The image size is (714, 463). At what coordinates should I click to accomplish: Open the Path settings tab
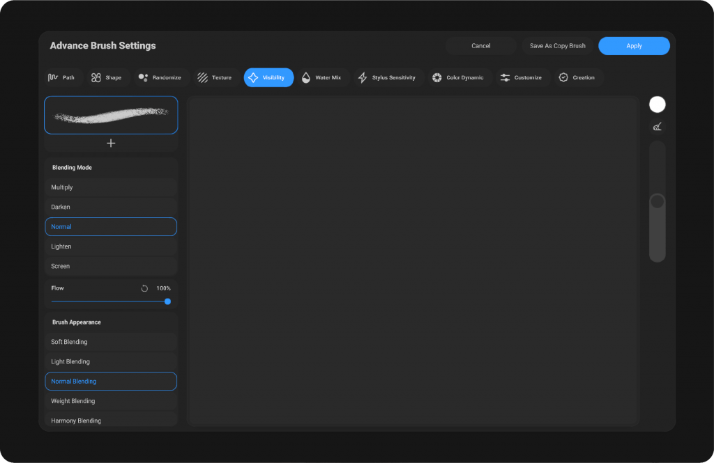pyautogui.click(x=61, y=77)
